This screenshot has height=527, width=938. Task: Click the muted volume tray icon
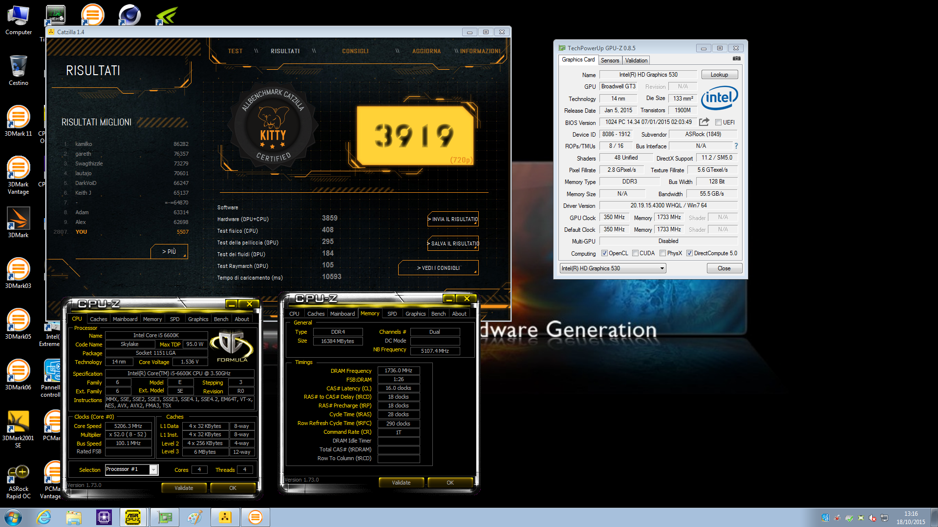coord(873,518)
